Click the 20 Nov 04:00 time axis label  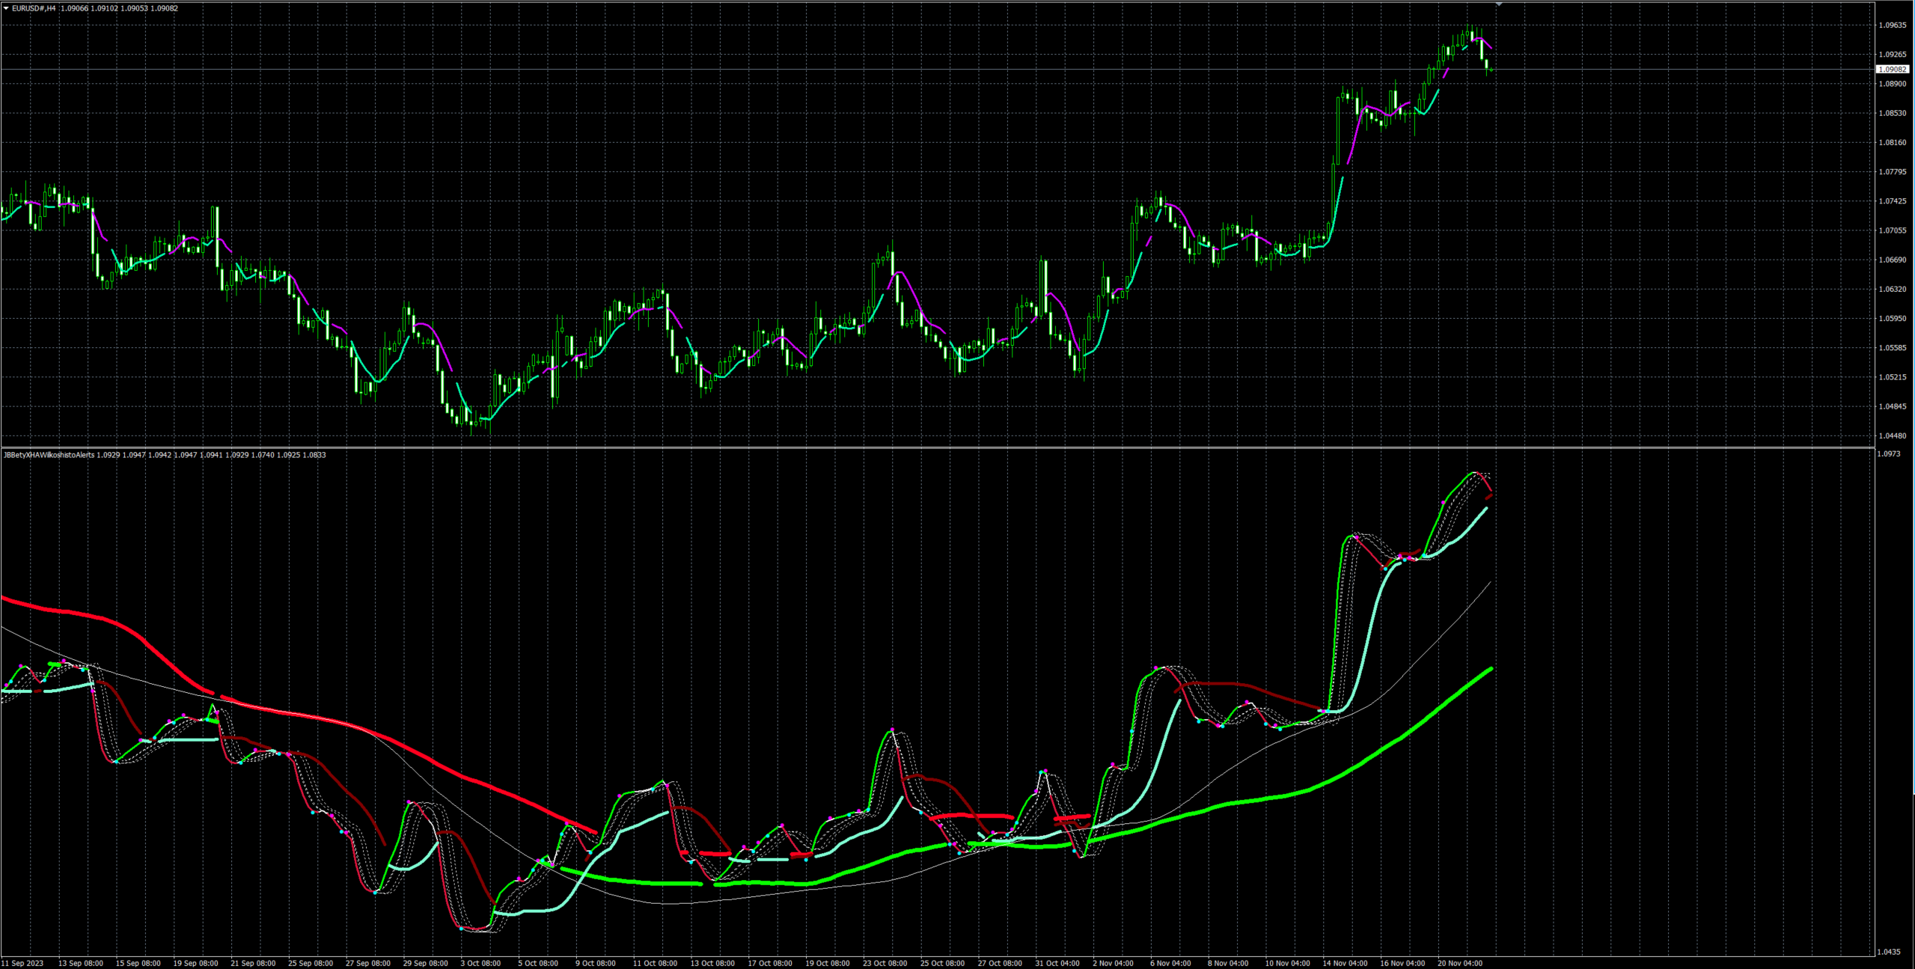(1459, 963)
